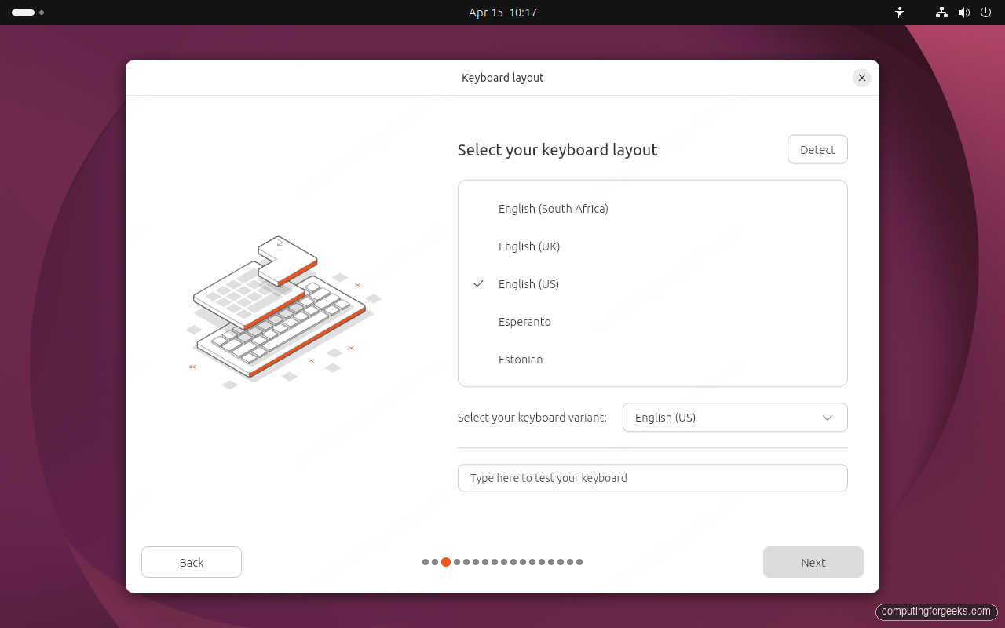
Task: Open the keyboard variant dropdown
Action: pos(734,417)
